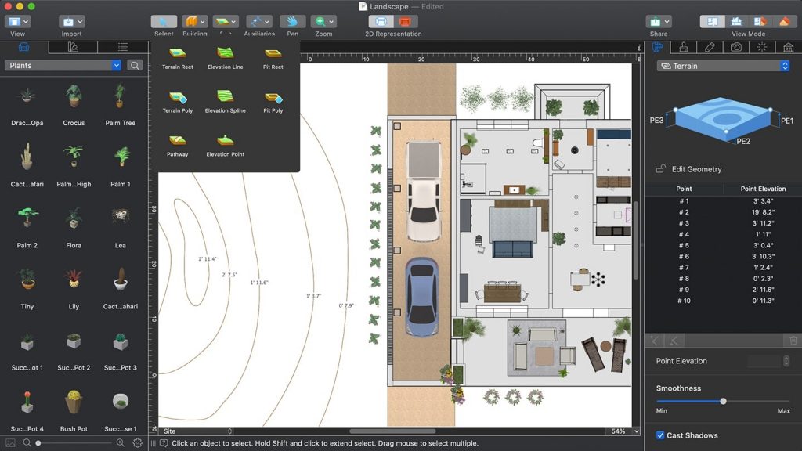
Task: Toggle the 2D Representation plan view button
Action: 381,22
